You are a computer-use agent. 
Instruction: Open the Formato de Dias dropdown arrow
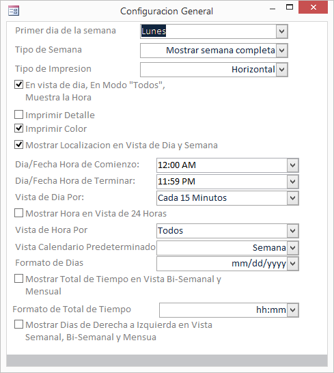[292, 264]
